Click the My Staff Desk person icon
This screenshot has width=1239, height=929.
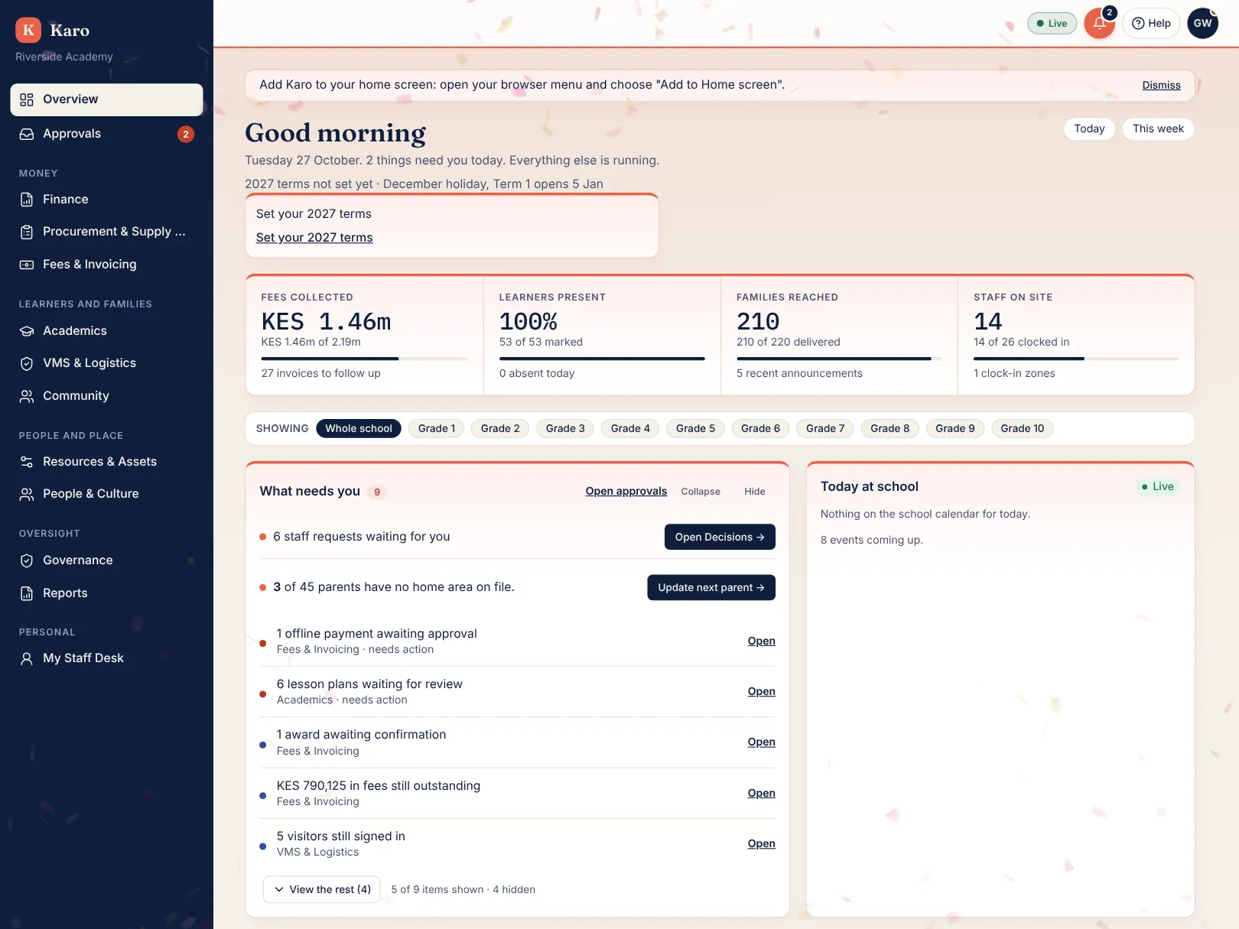point(27,658)
